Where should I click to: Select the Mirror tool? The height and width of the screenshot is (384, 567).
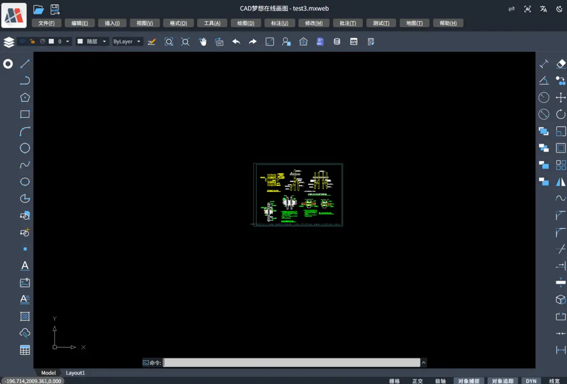tap(560, 182)
